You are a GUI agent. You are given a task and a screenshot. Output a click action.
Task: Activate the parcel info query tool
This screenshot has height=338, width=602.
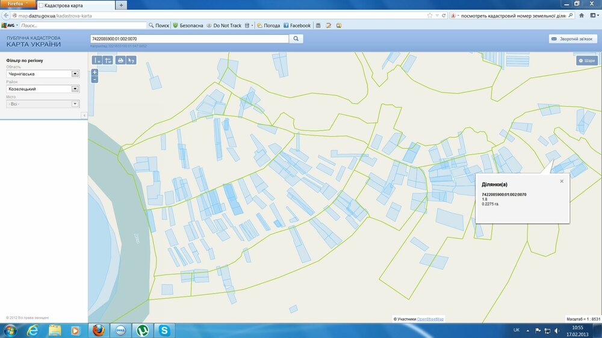point(131,60)
